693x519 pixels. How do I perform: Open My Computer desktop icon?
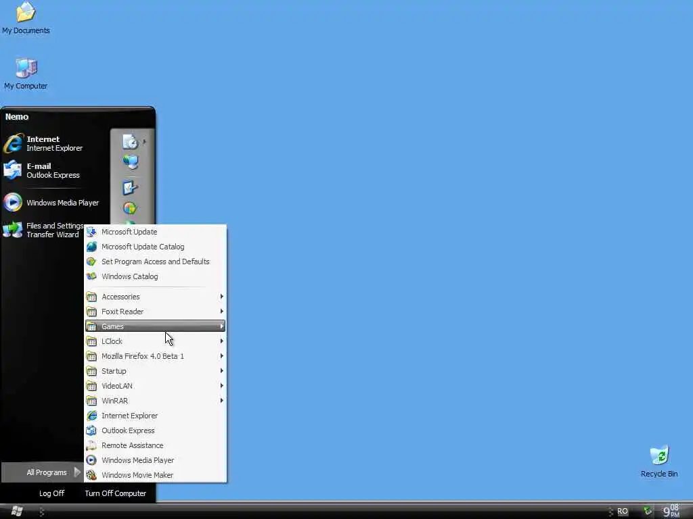coord(26,74)
